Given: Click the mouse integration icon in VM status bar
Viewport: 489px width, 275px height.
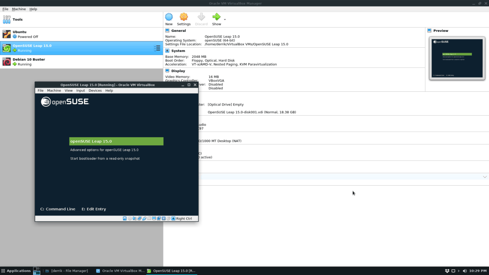Looking at the screenshot, I should coord(168,218).
